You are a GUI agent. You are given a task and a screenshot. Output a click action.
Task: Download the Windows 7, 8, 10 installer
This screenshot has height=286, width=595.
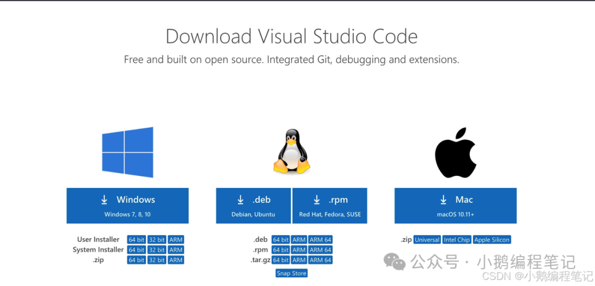pos(127,206)
